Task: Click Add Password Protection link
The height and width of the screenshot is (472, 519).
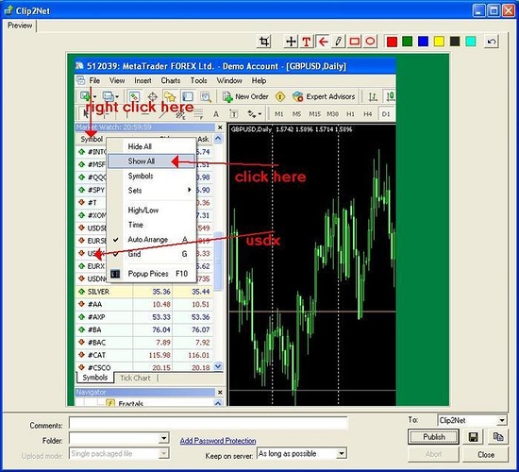Action: [x=218, y=441]
